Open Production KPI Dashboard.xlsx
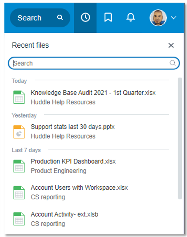187x237 pixels. point(73,162)
